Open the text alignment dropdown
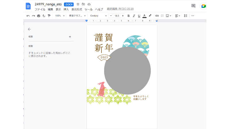 (177, 16)
